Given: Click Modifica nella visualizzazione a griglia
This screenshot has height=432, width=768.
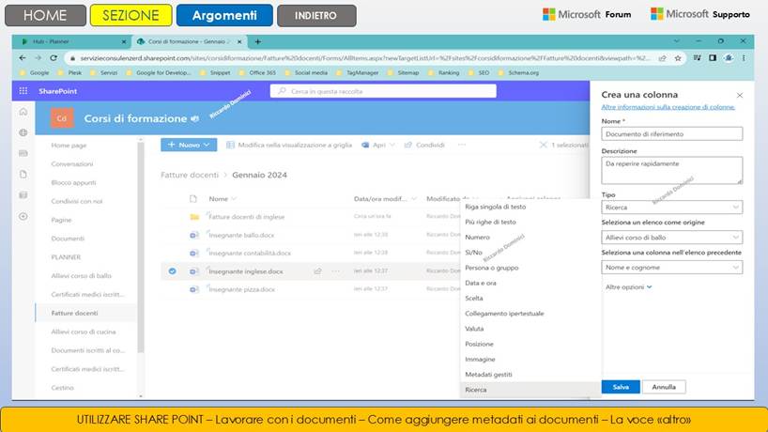Looking at the screenshot, I should coord(289,145).
